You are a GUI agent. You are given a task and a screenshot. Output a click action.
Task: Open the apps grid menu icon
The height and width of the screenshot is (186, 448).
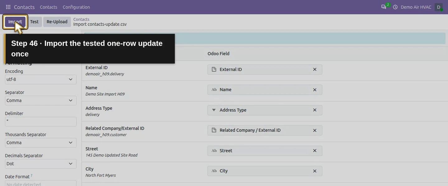coord(8,7)
